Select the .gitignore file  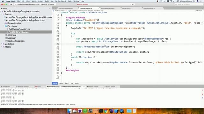12,35
